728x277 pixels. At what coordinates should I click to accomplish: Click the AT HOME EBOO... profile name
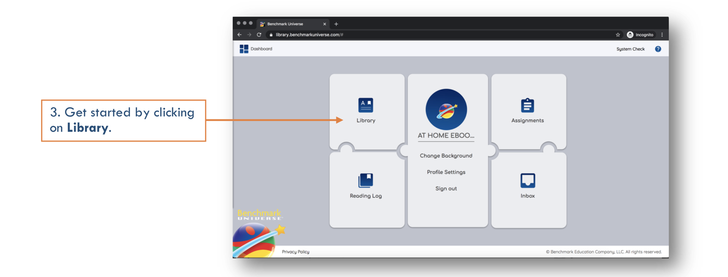pyautogui.click(x=446, y=135)
